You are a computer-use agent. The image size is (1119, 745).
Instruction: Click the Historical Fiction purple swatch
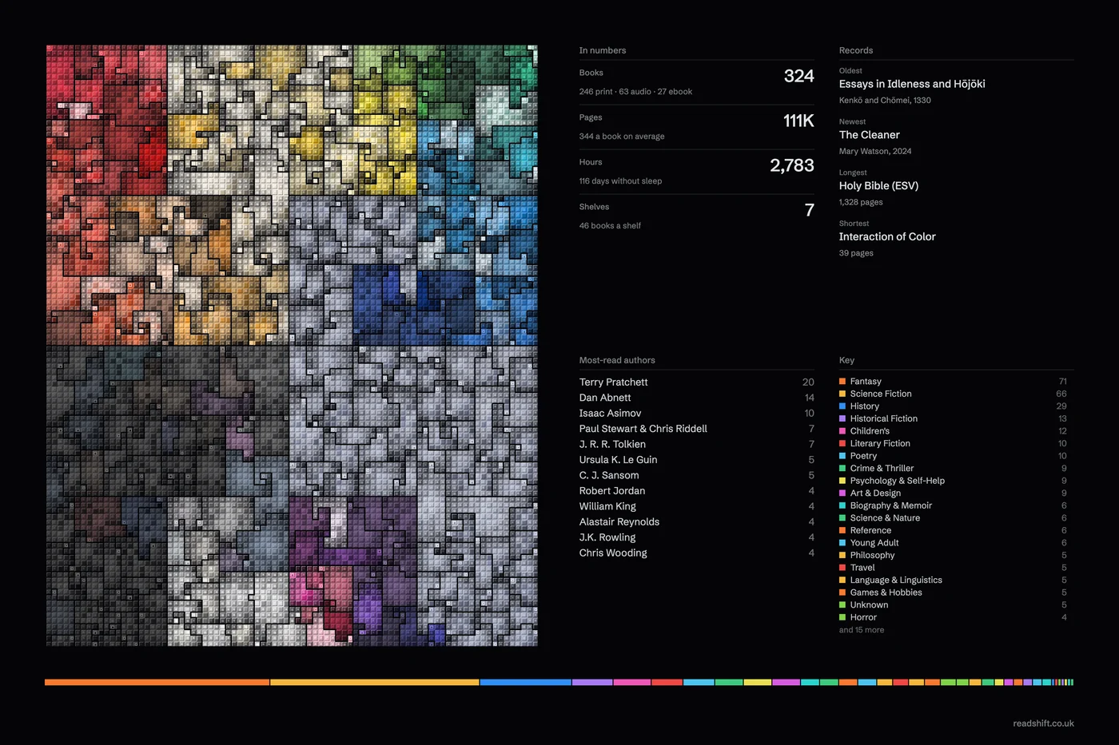842,418
